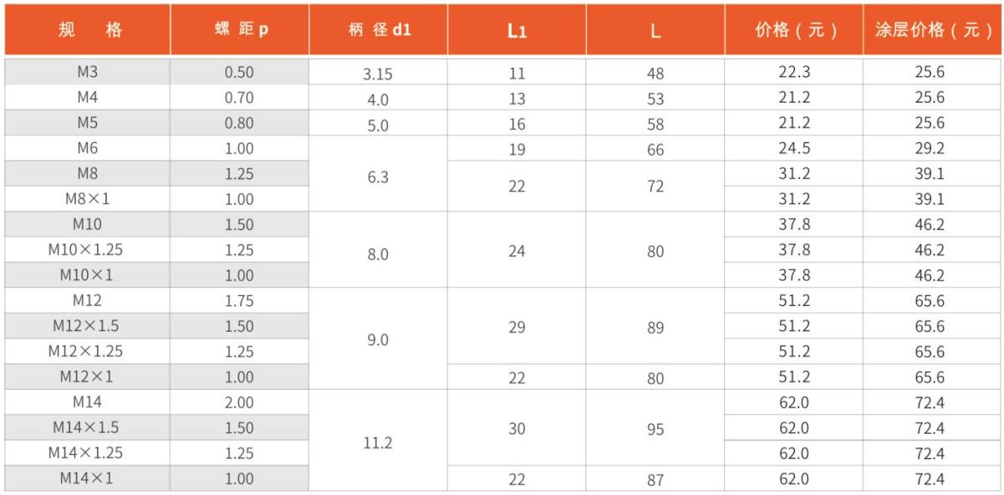Select the 3.15 shank diameter cell
Screen dimensions: 1004x495
tap(378, 74)
